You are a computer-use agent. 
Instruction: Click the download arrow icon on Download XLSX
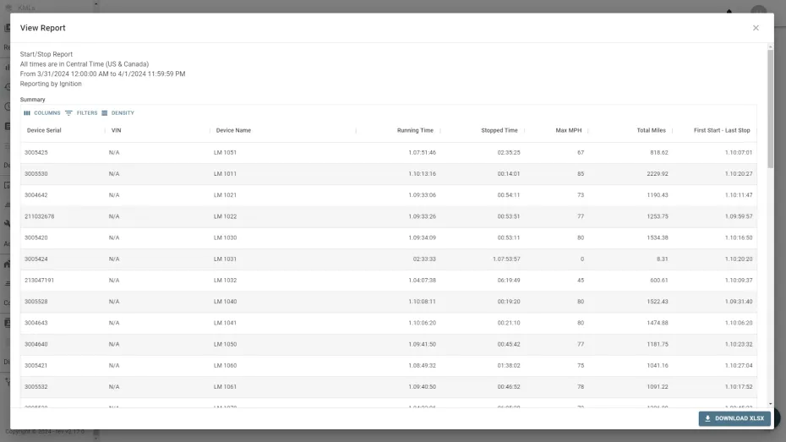(x=707, y=418)
